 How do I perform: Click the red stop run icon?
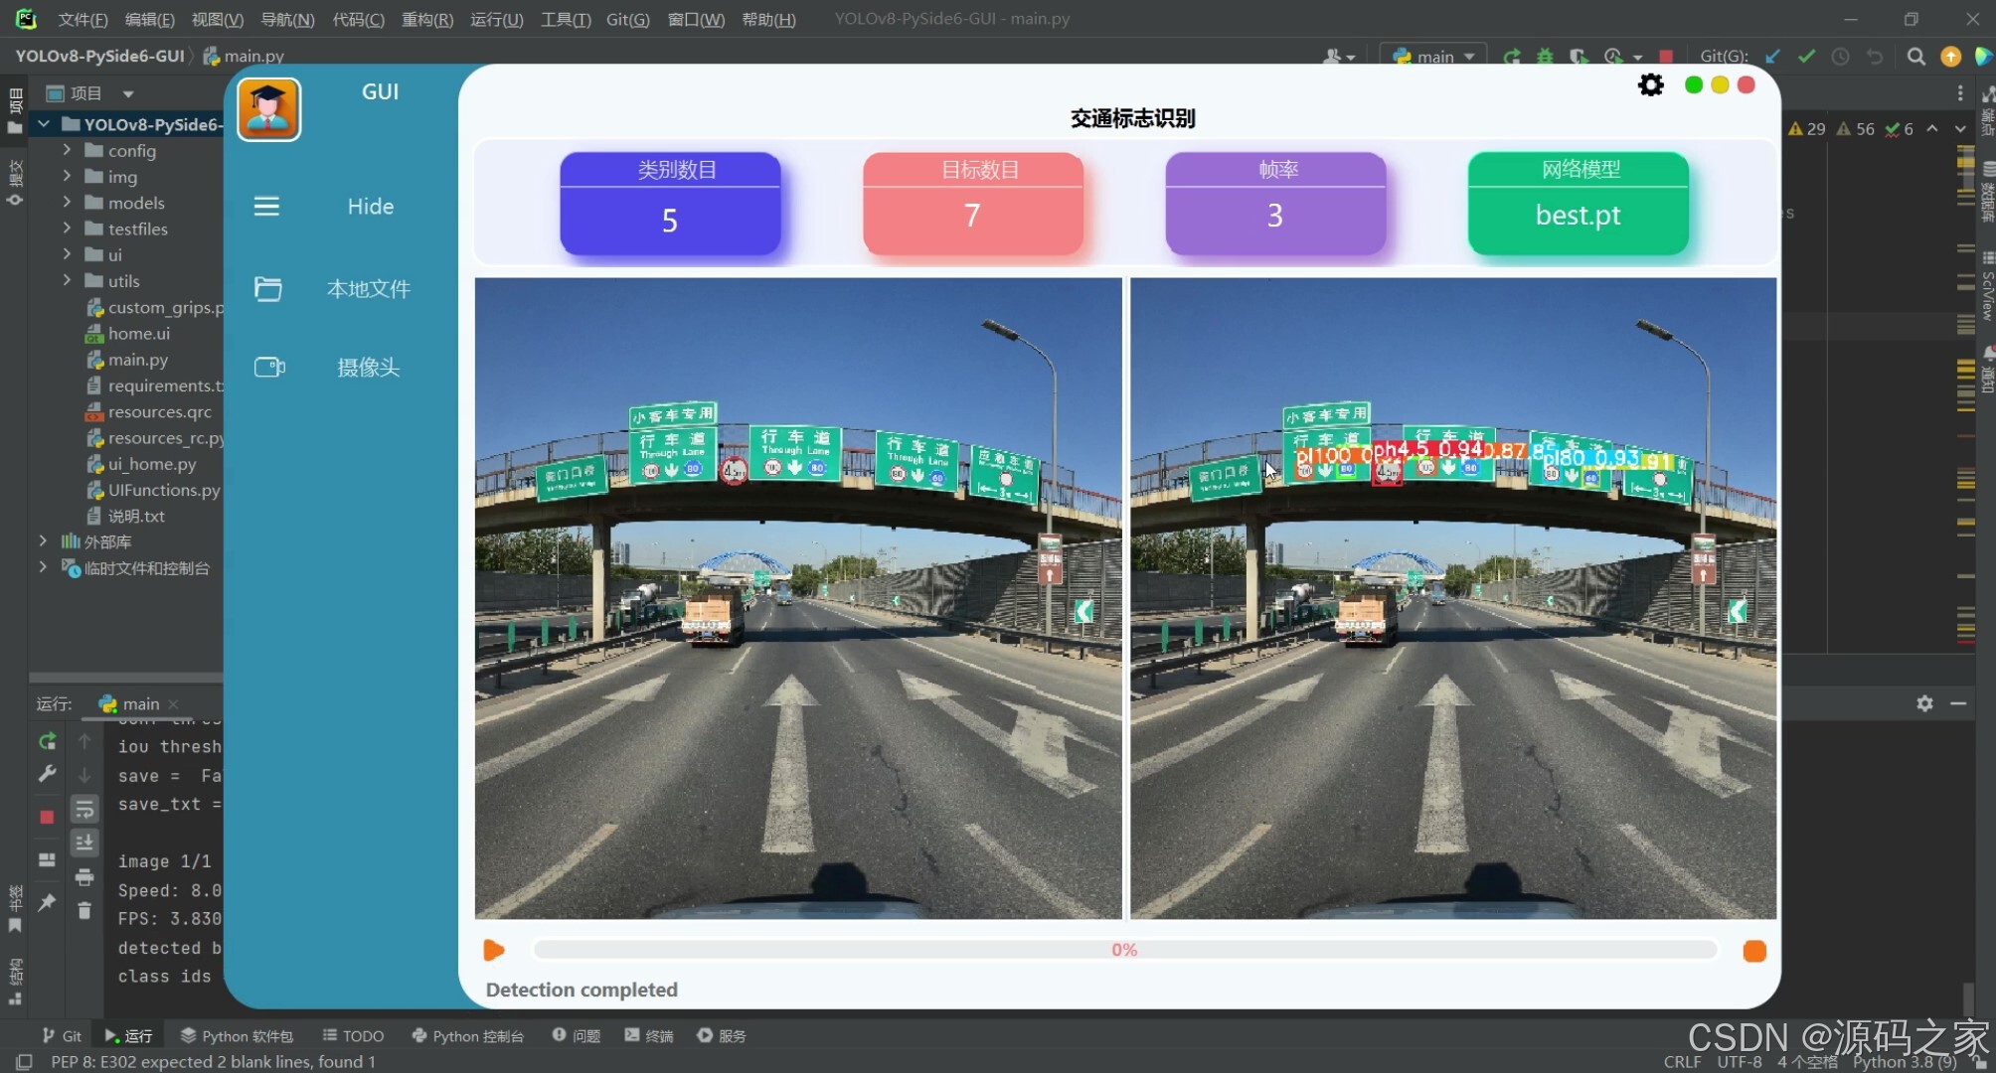pos(47,817)
